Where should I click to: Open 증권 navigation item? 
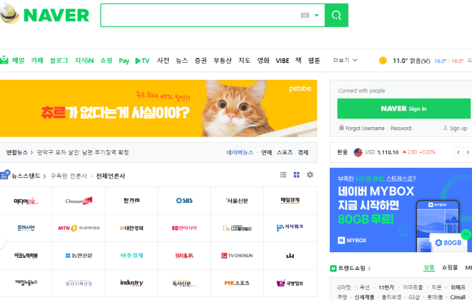coord(201,61)
